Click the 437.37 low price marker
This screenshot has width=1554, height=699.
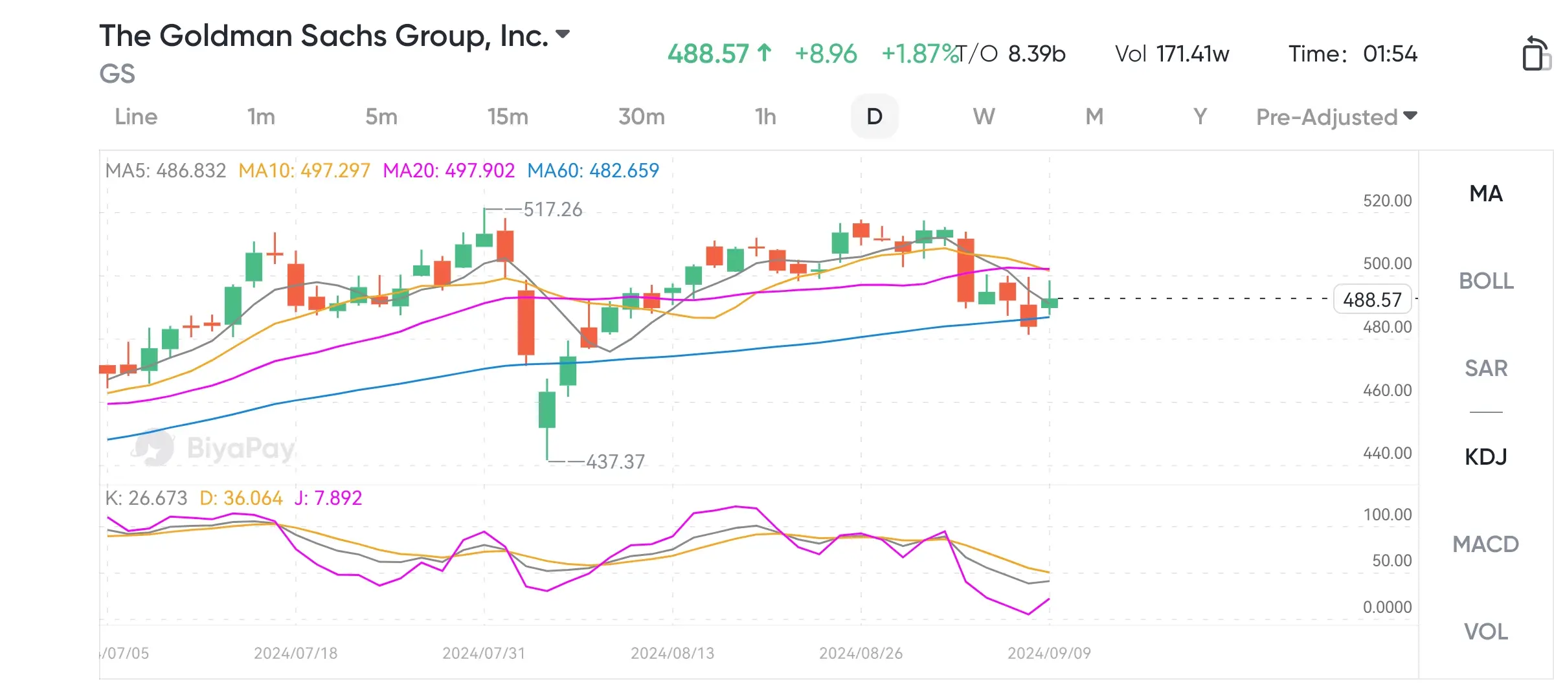click(x=616, y=462)
